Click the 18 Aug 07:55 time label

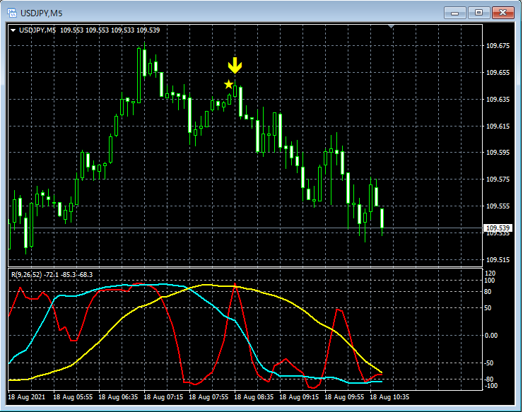point(208,397)
